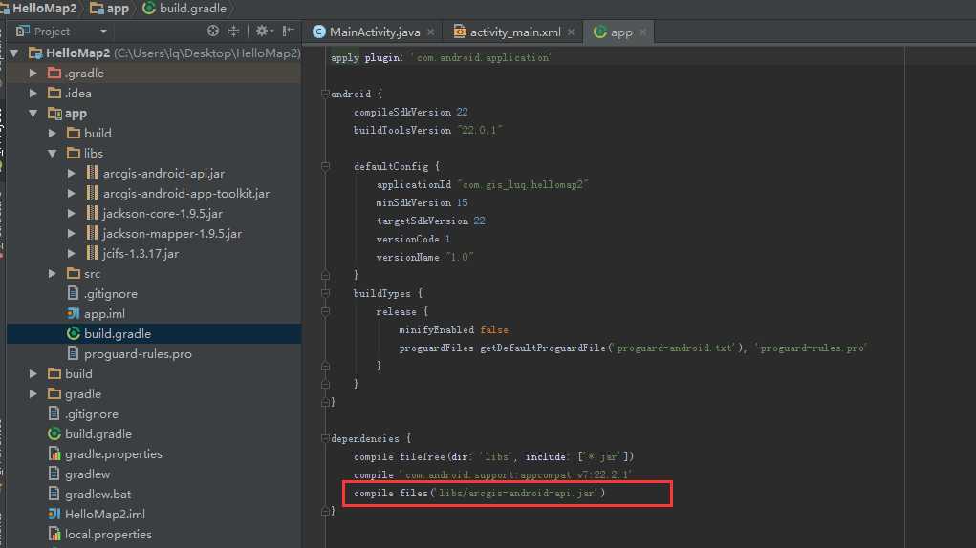Expand the root-level build folder
The width and height of the screenshot is (976, 548).
coord(33,373)
